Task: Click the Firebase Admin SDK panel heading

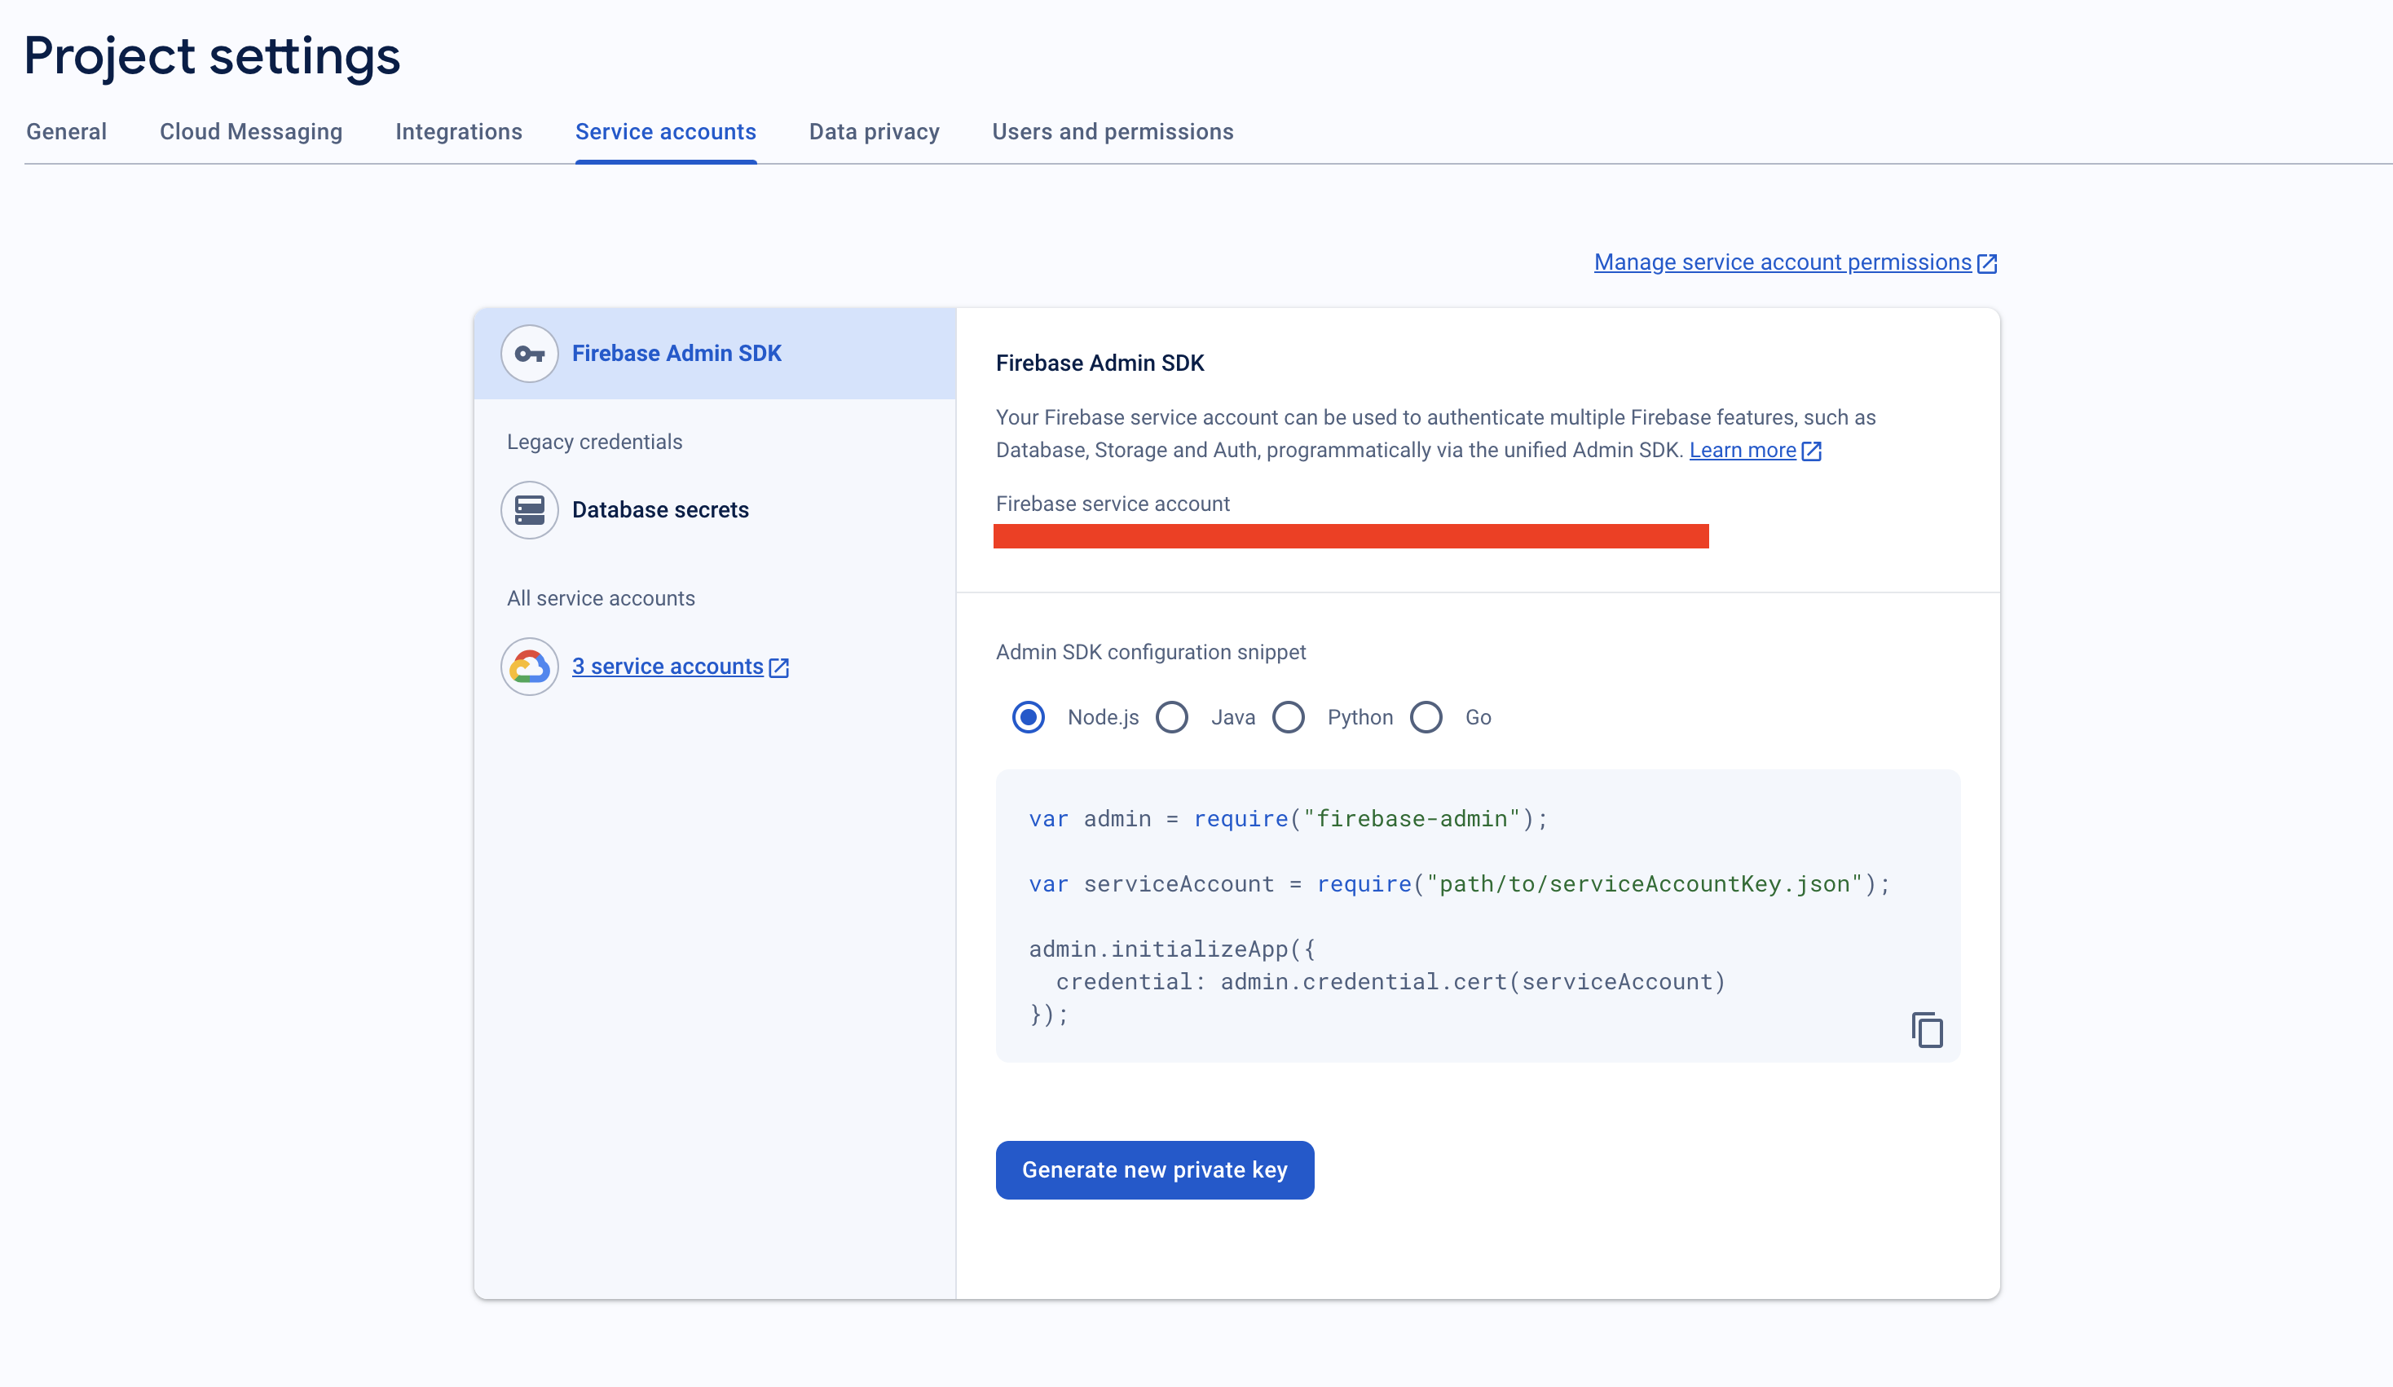Action: point(1100,363)
